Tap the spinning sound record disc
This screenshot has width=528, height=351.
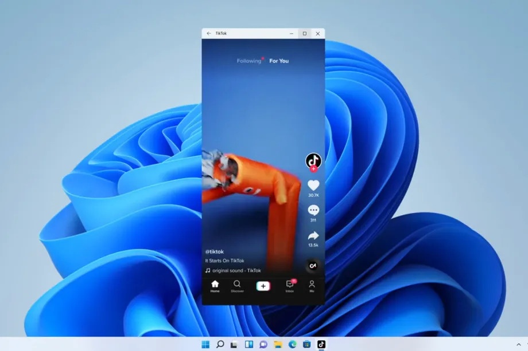[x=313, y=265]
